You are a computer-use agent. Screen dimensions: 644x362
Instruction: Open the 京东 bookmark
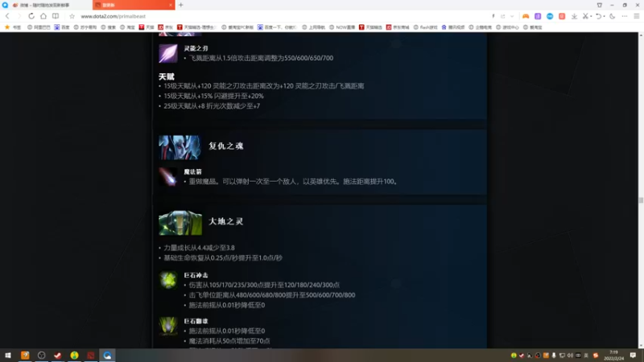166,27
